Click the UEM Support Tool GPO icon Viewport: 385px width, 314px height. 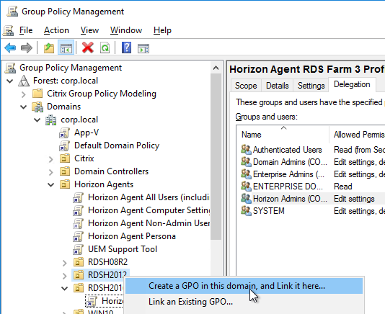[x=78, y=249]
